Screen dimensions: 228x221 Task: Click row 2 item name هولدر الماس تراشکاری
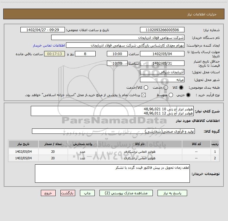[139, 158]
